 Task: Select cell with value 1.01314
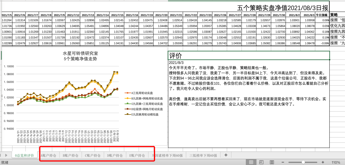click(19, 20)
